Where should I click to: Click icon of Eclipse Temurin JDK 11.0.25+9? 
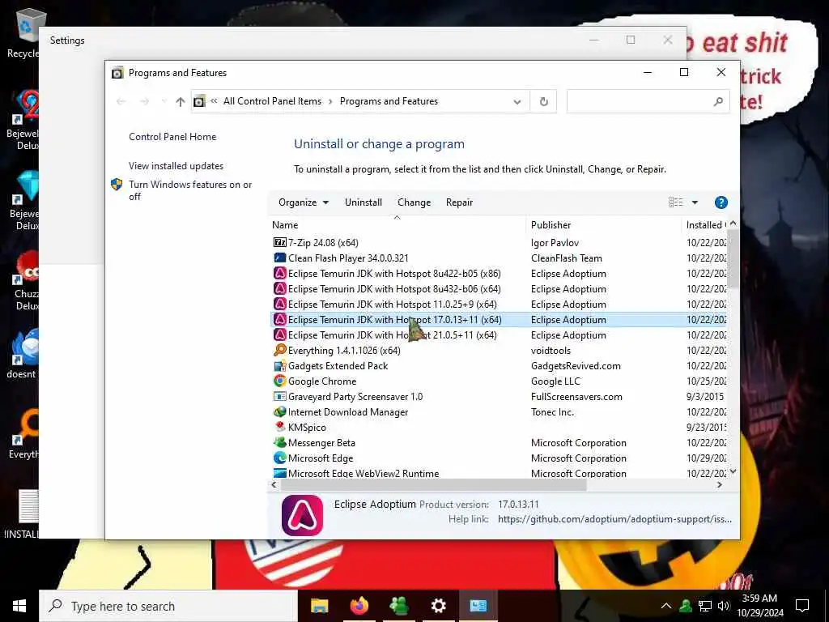click(279, 305)
